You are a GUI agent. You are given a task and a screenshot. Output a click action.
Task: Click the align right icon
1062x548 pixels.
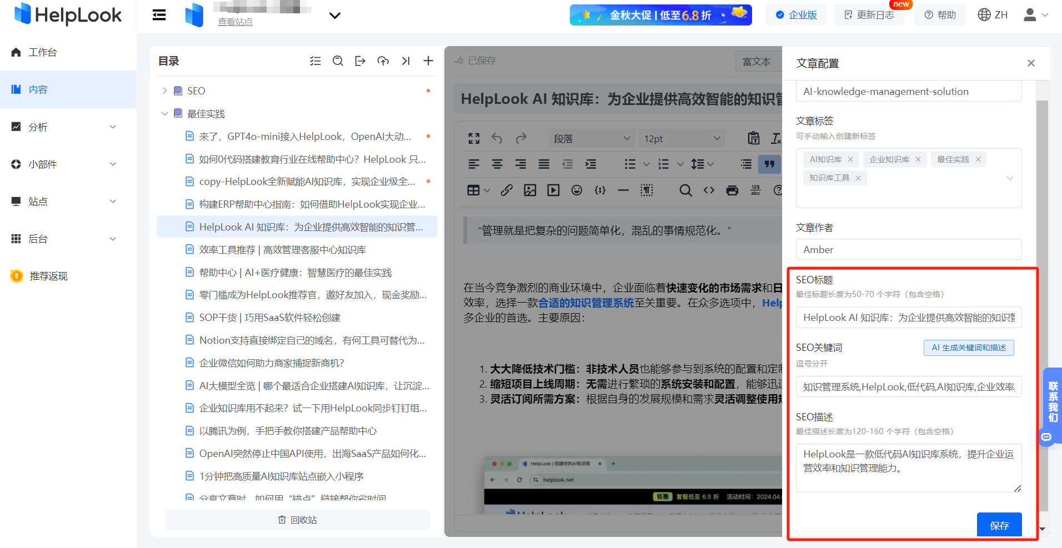(x=520, y=164)
